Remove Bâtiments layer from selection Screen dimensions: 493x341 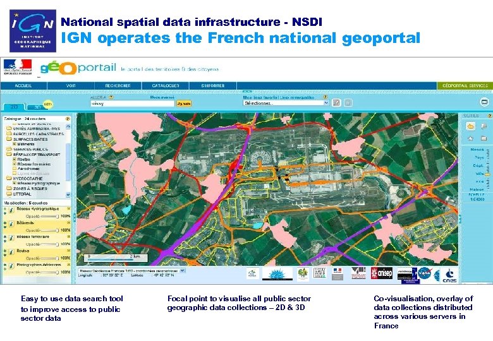pyautogui.click(x=68, y=223)
